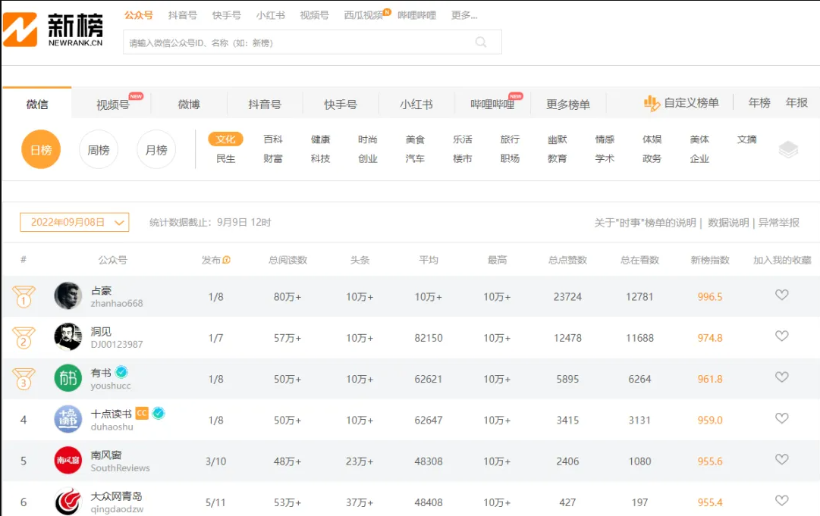Select the 文化 category
The width and height of the screenshot is (820, 516).
click(x=225, y=139)
